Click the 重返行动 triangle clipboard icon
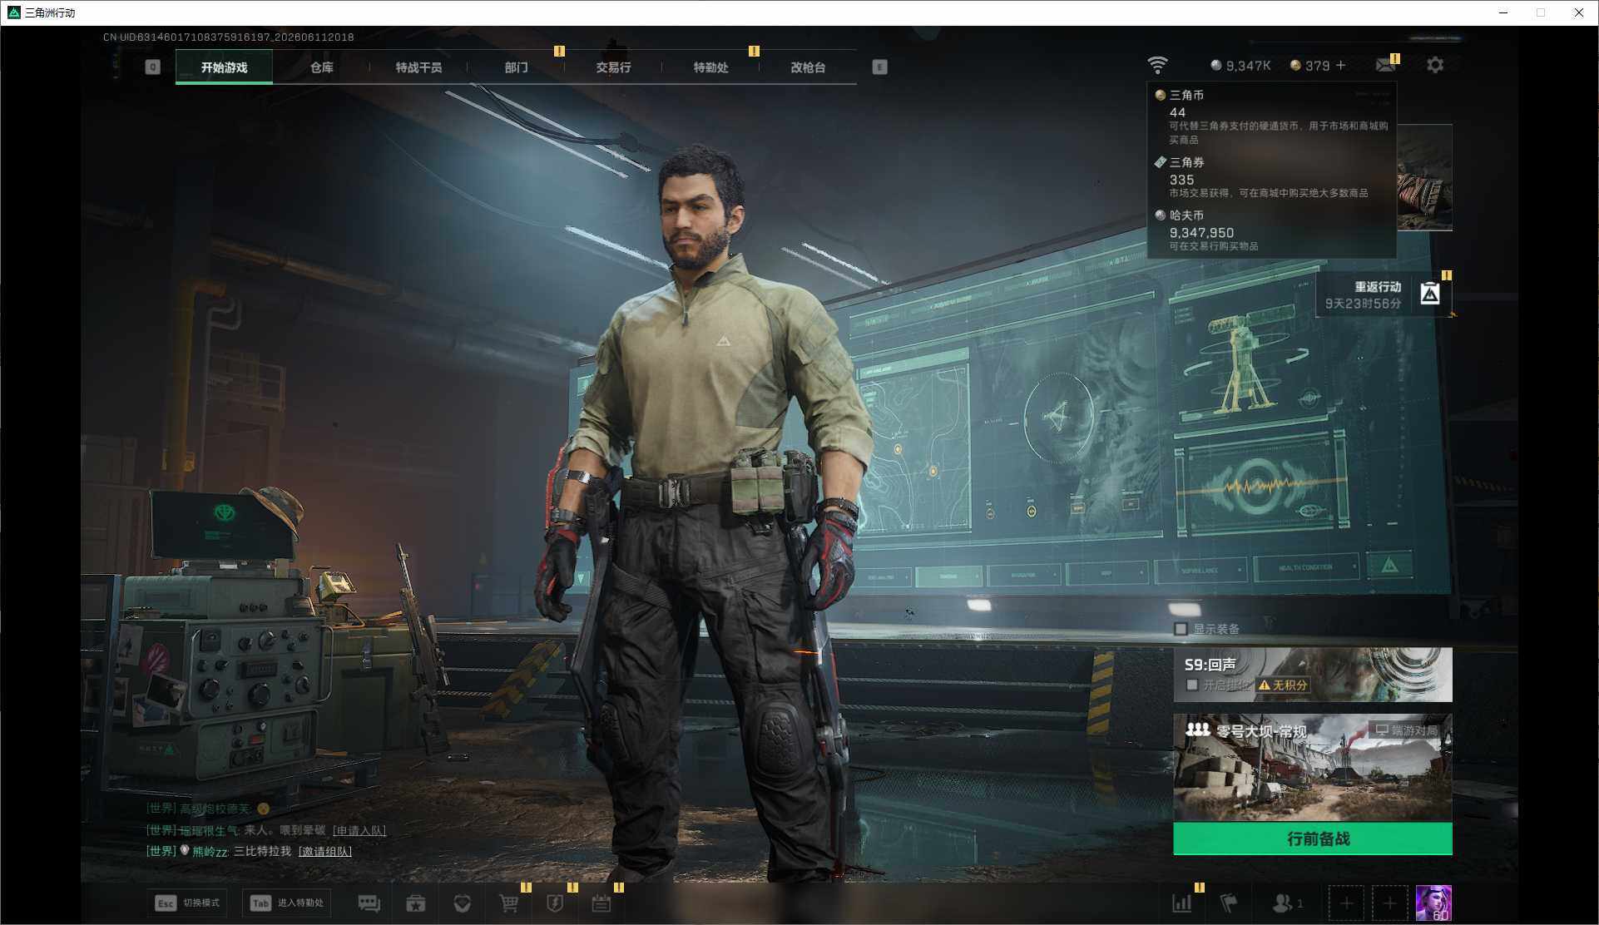This screenshot has width=1599, height=925. tap(1430, 294)
